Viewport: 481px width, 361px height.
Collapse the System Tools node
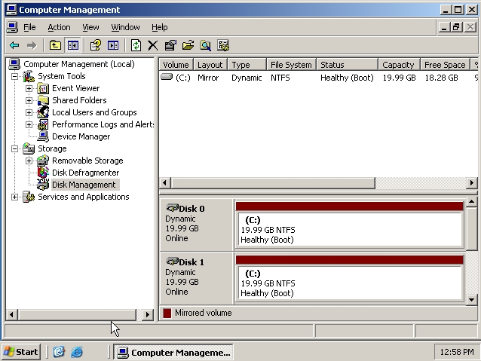[14, 76]
